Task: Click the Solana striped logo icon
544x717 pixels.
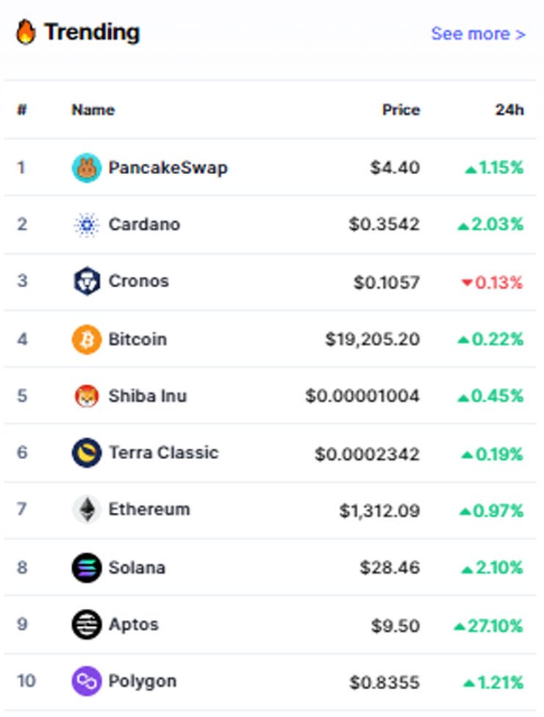Action: click(x=87, y=568)
